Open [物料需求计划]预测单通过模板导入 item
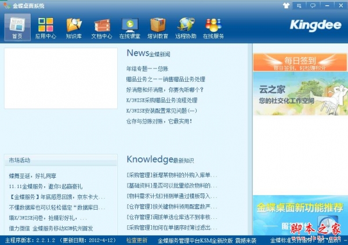The height and width of the screenshot is (245, 348). pyautogui.click(x=172, y=196)
